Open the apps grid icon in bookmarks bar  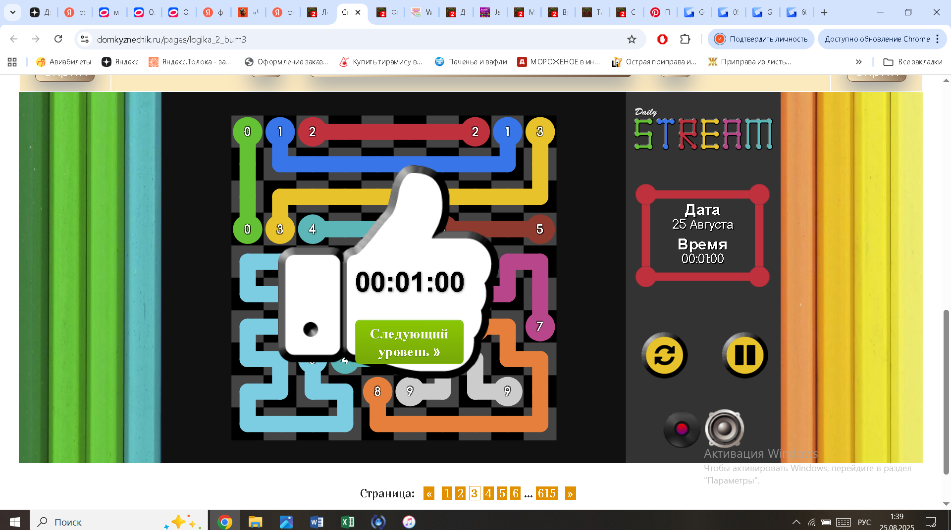click(12, 62)
